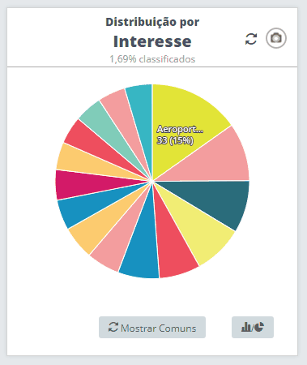
Task: Click the red slice at the bottom
Action: point(173,246)
